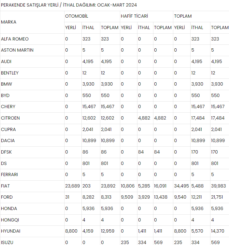
Task: Click the FERRARI row label
Action: tap(9, 174)
